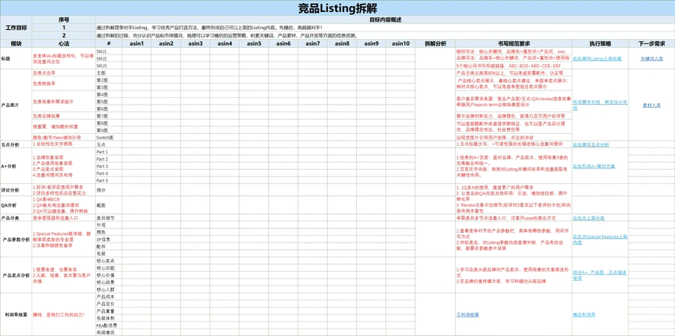Open the 此处撰写五点分析 link
675x336 pixels.
591,144
